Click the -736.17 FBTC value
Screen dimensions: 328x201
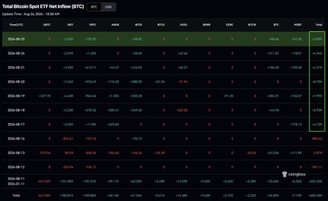(91, 167)
